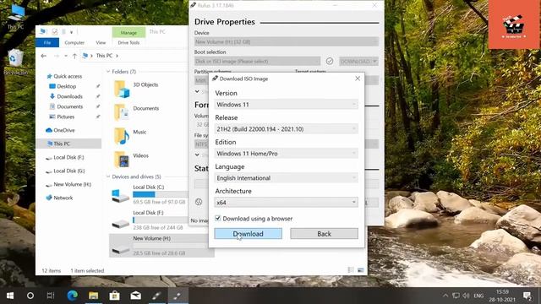The width and height of the screenshot is (541, 304).
Task: Open the Release dropdown showing 21H2 build
Action: coord(286,129)
